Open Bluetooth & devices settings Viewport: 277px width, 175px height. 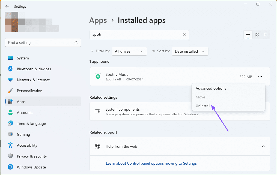click(x=43, y=69)
